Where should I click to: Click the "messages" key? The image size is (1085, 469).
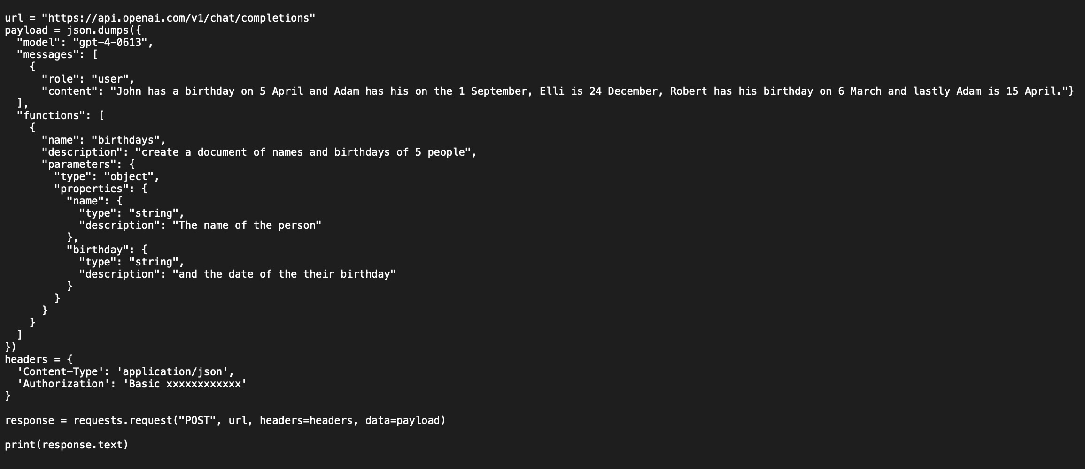pyautogui.click(x=48, y=55)
